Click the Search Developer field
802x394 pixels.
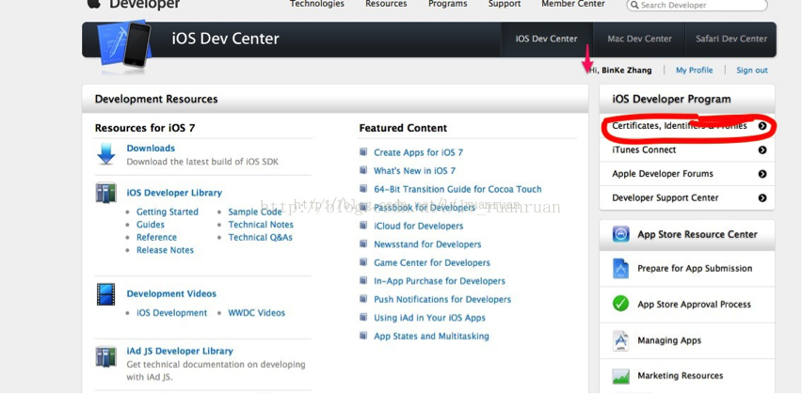click(x=697, y=5)
